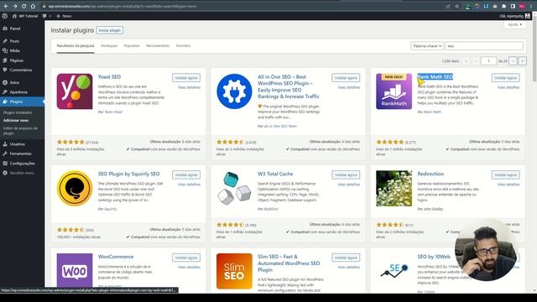
Task: Open Editor de arquivos de plugin
Action: (x=20, y=131)
